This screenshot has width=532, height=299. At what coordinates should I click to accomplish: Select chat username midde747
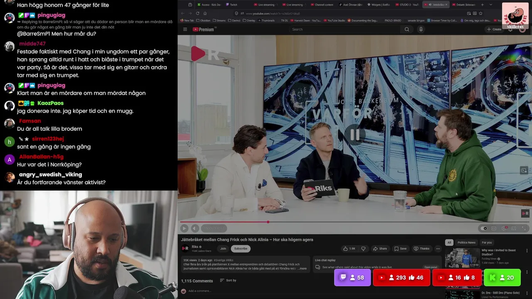point(32,44)
